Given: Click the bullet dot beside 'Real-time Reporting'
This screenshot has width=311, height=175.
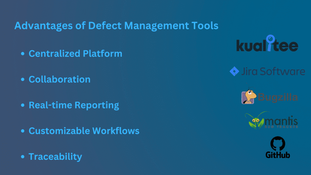Looking at the screenshot, I should [22, 105].
